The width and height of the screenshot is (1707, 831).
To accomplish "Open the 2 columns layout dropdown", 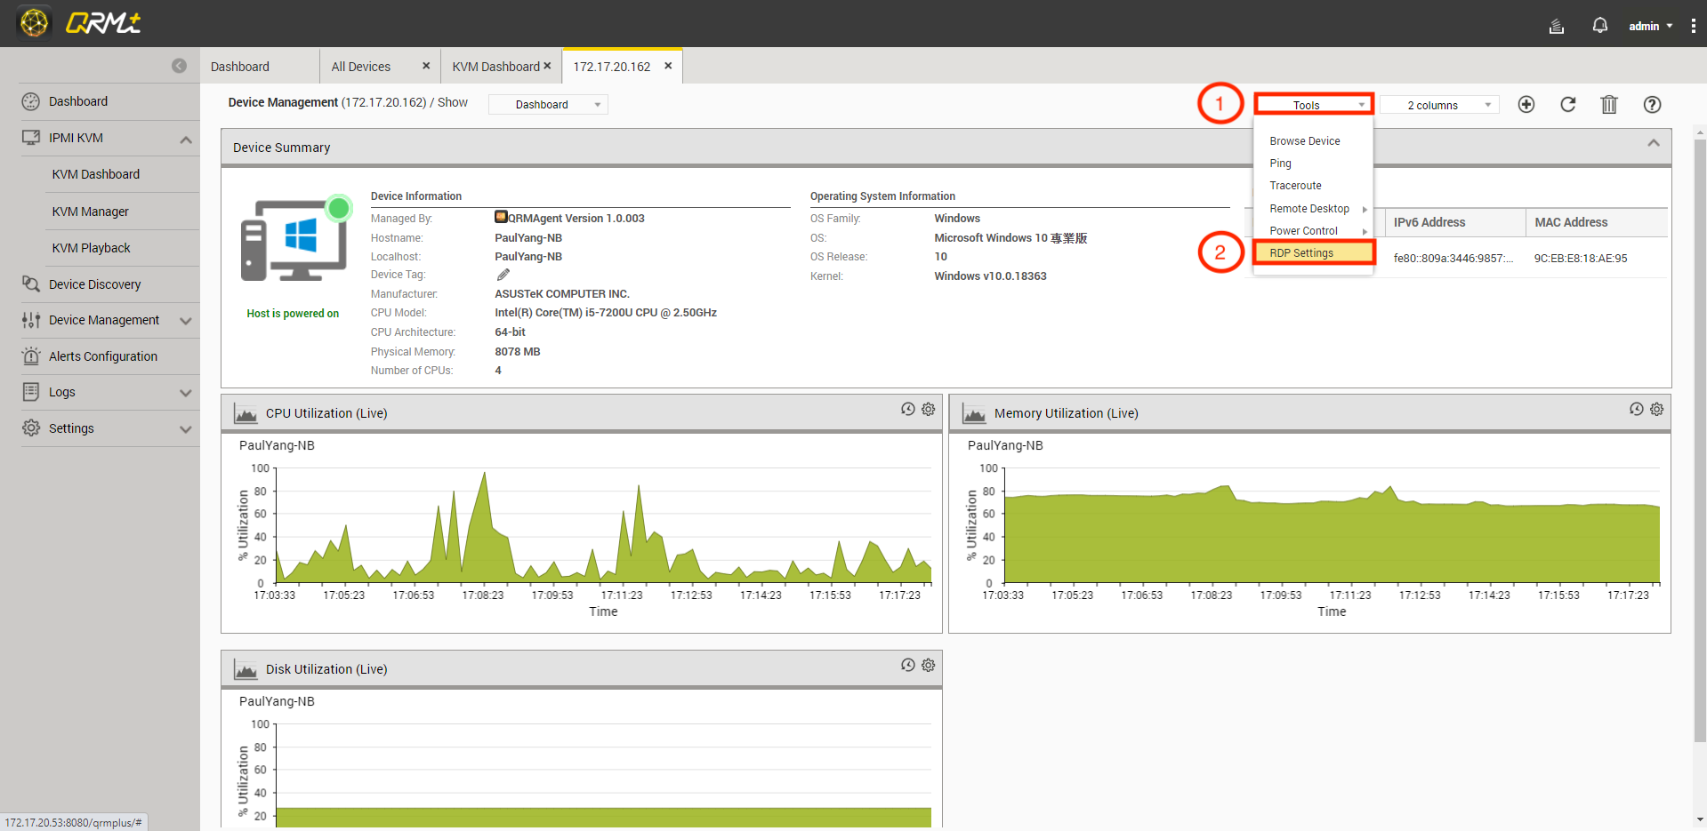I will pyautogui.click(x=1439, y=105).
